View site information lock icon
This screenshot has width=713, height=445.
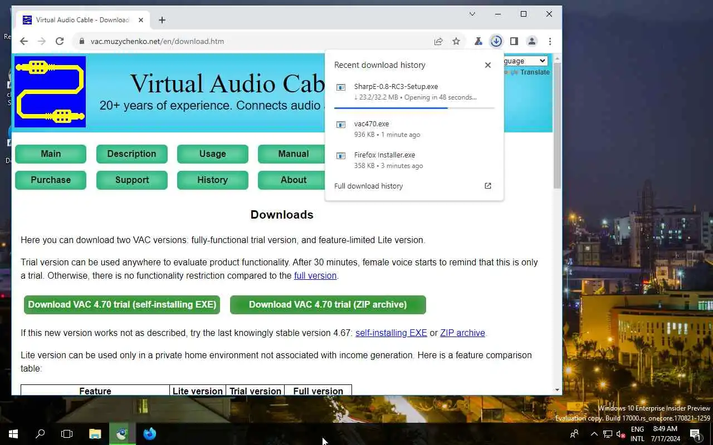click(x=82, y=41)
